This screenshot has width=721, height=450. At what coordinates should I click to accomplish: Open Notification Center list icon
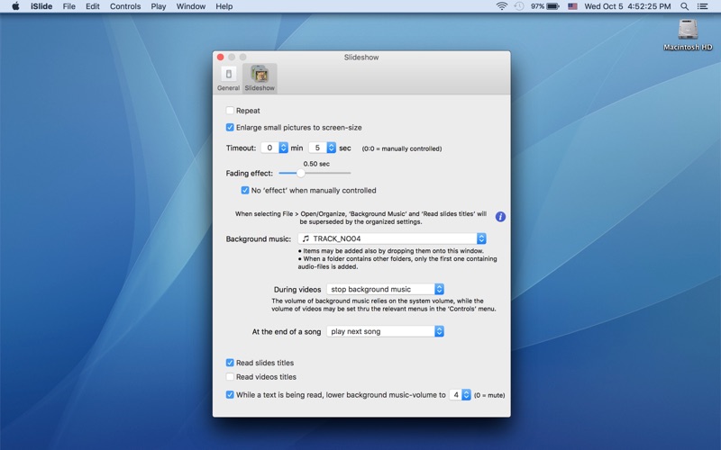tap(703, 6)
